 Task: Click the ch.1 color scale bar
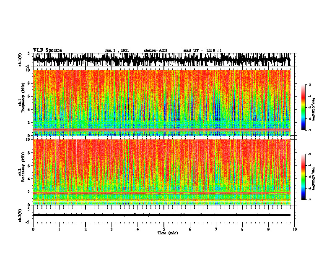pyautogui.click(x=303, y=108)
